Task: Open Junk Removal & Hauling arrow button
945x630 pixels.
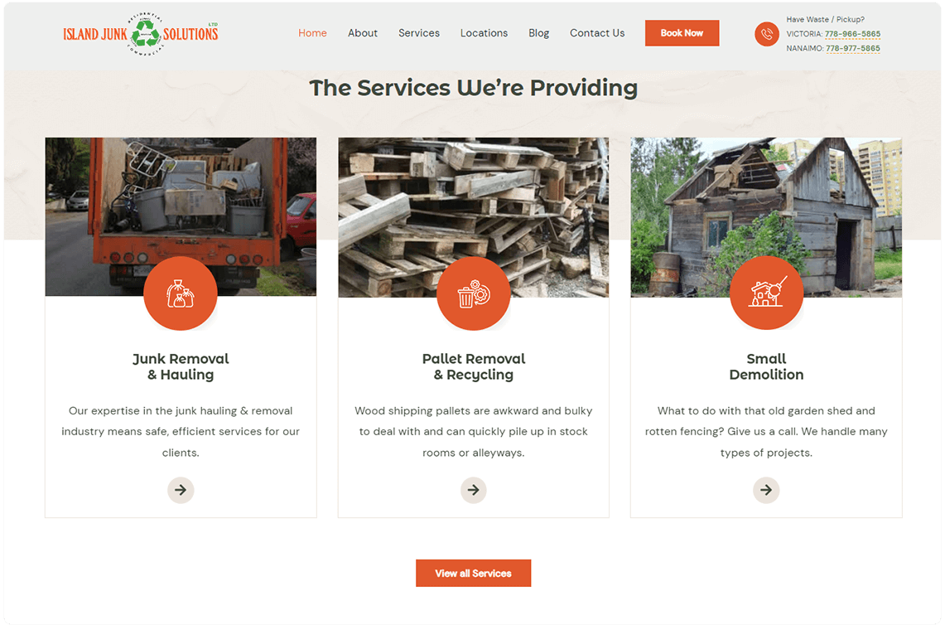Action: point(181,490)
